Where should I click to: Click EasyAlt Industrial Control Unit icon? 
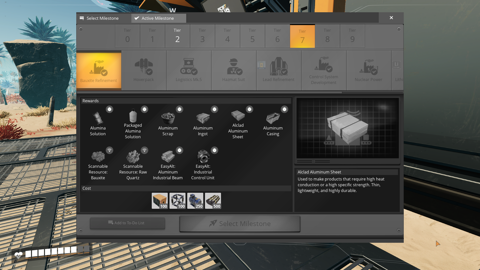(203, 156)
